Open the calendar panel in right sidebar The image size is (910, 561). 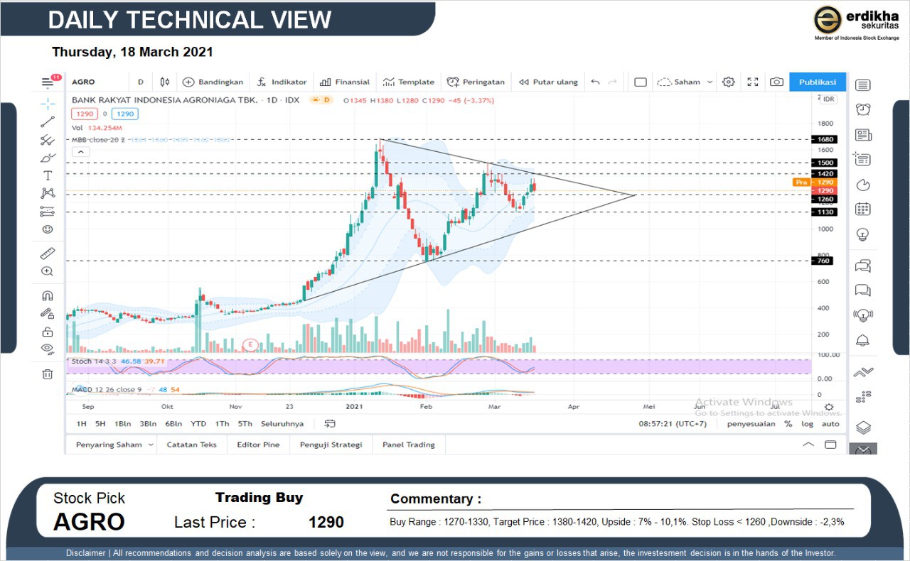click(x=863, y=209)
